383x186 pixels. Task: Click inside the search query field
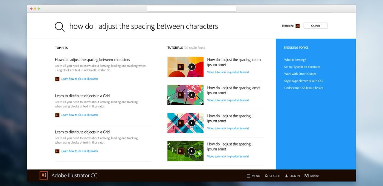pos(144,26)
